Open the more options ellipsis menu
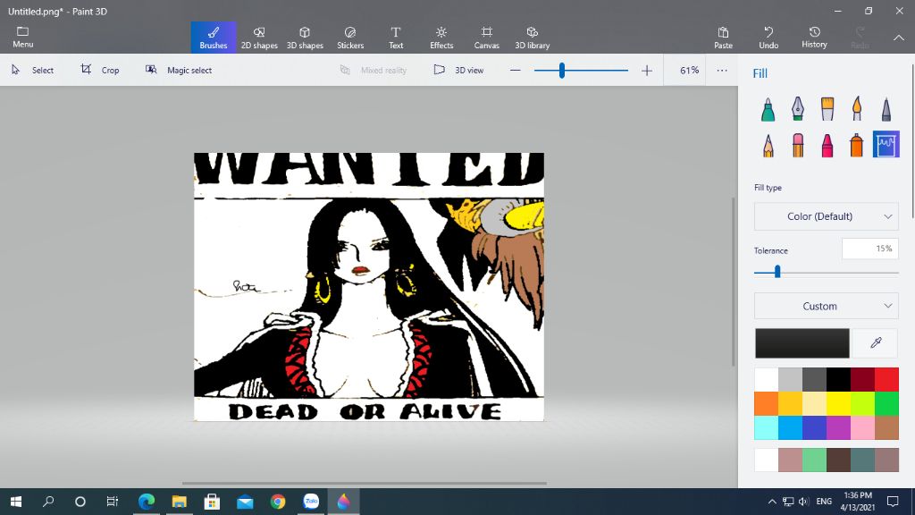 click(722, 70)
